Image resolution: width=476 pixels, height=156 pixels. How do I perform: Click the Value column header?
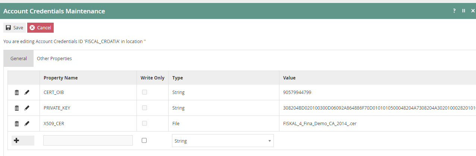point(289,78)
